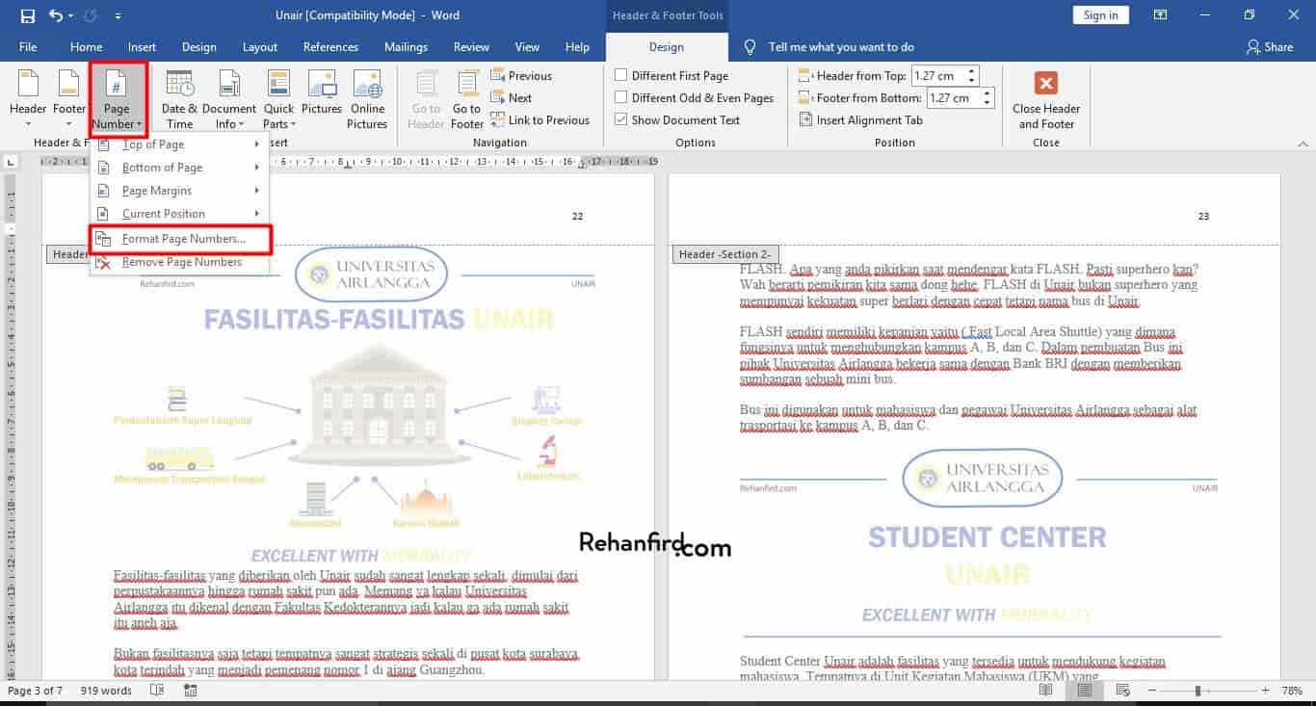Open spelling and proofing check icon
This screenshot has height=706, width=1316.
click(157, 691)
